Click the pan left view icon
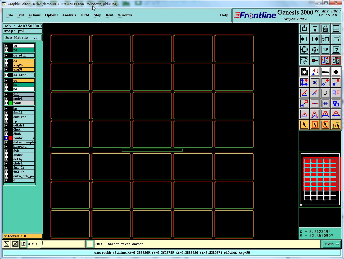Viewport: 344px width, 259px height. click(x=304, y=39)
